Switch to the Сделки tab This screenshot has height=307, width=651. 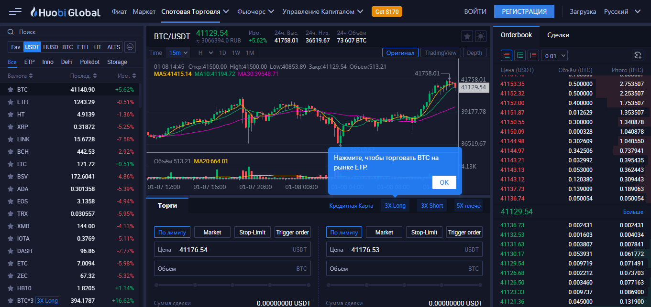[x=558, y=35]
